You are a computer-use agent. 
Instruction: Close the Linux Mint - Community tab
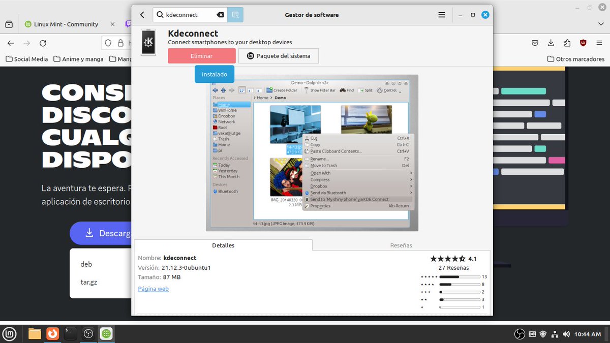point(112,24)
